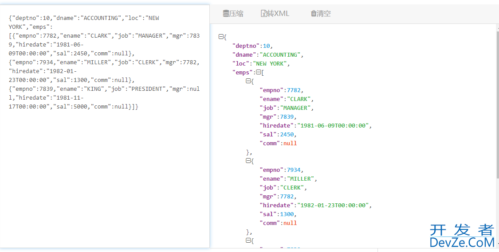Click the 清空 clear button
Viewport: 499px width, 252px height.
click(x=320, y=13)
